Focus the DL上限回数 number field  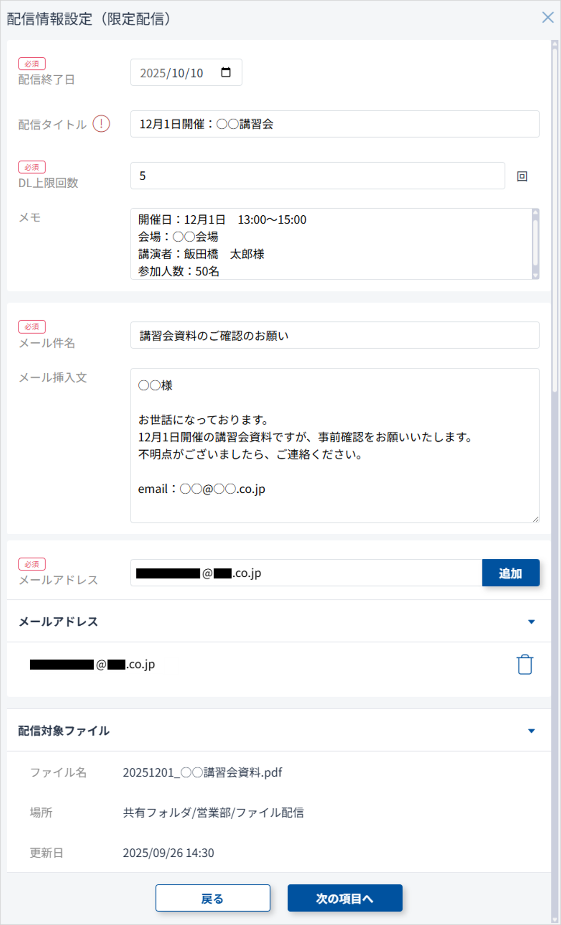tap(317, 176)
